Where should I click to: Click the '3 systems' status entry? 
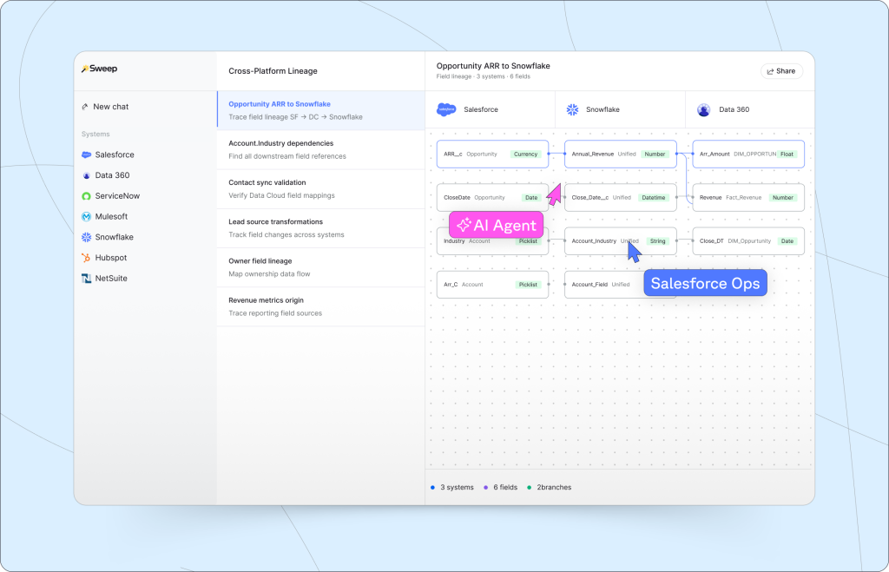coord(452,488)
